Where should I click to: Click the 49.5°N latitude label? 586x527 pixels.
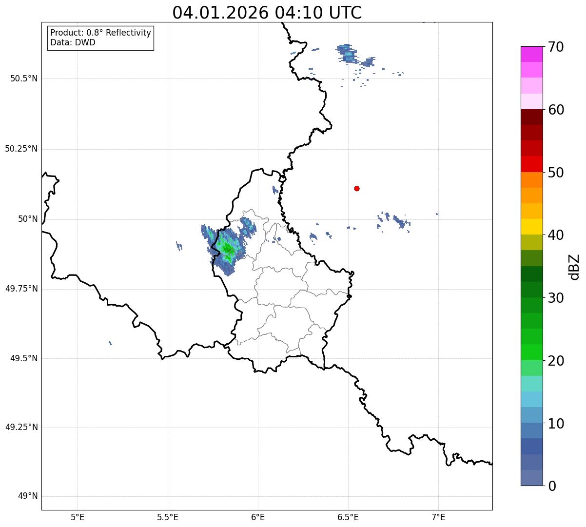(x=24, y=358)
